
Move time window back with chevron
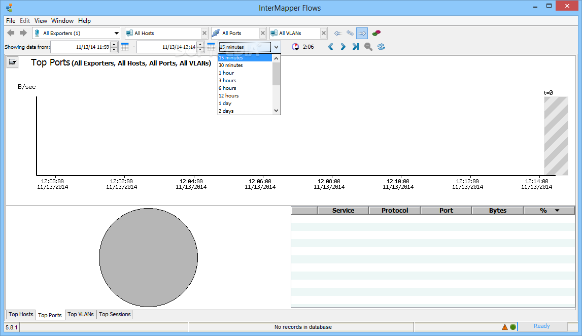(331, 47)
